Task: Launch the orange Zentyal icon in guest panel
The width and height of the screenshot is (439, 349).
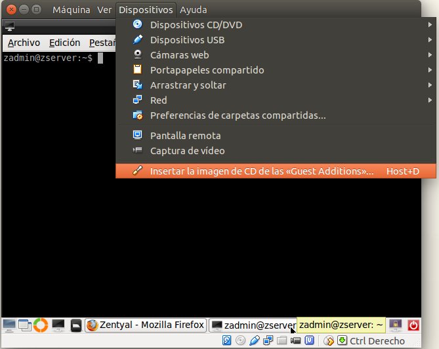Action: (x=41, y=325)
